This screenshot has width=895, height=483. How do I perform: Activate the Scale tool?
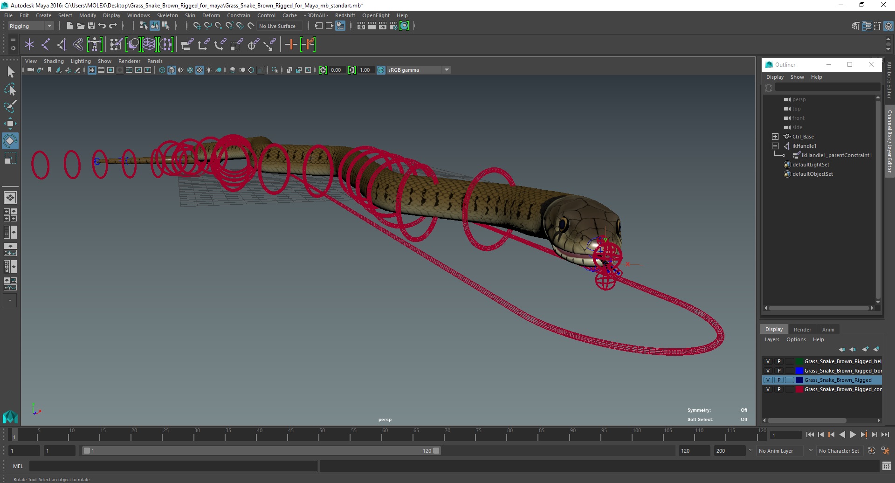point(10,158)
